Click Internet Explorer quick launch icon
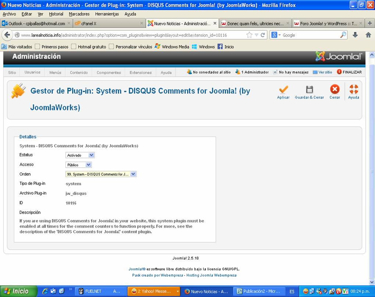Screen dimensions: 375x297 [45, 291]
